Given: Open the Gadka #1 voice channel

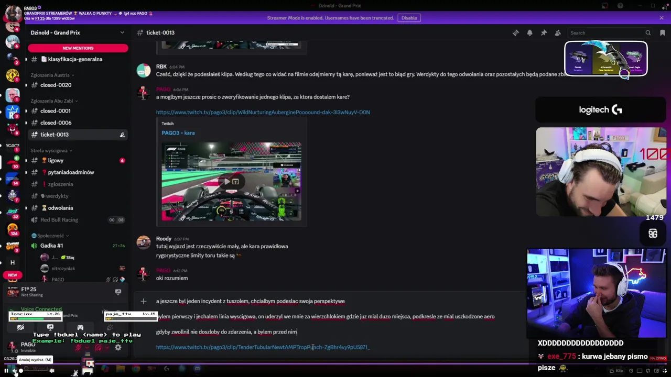Looking at the screenshot, I should click(78, 246).
